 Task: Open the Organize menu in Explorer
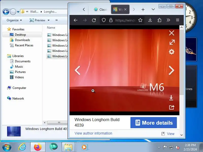click(x=14, y=20)
